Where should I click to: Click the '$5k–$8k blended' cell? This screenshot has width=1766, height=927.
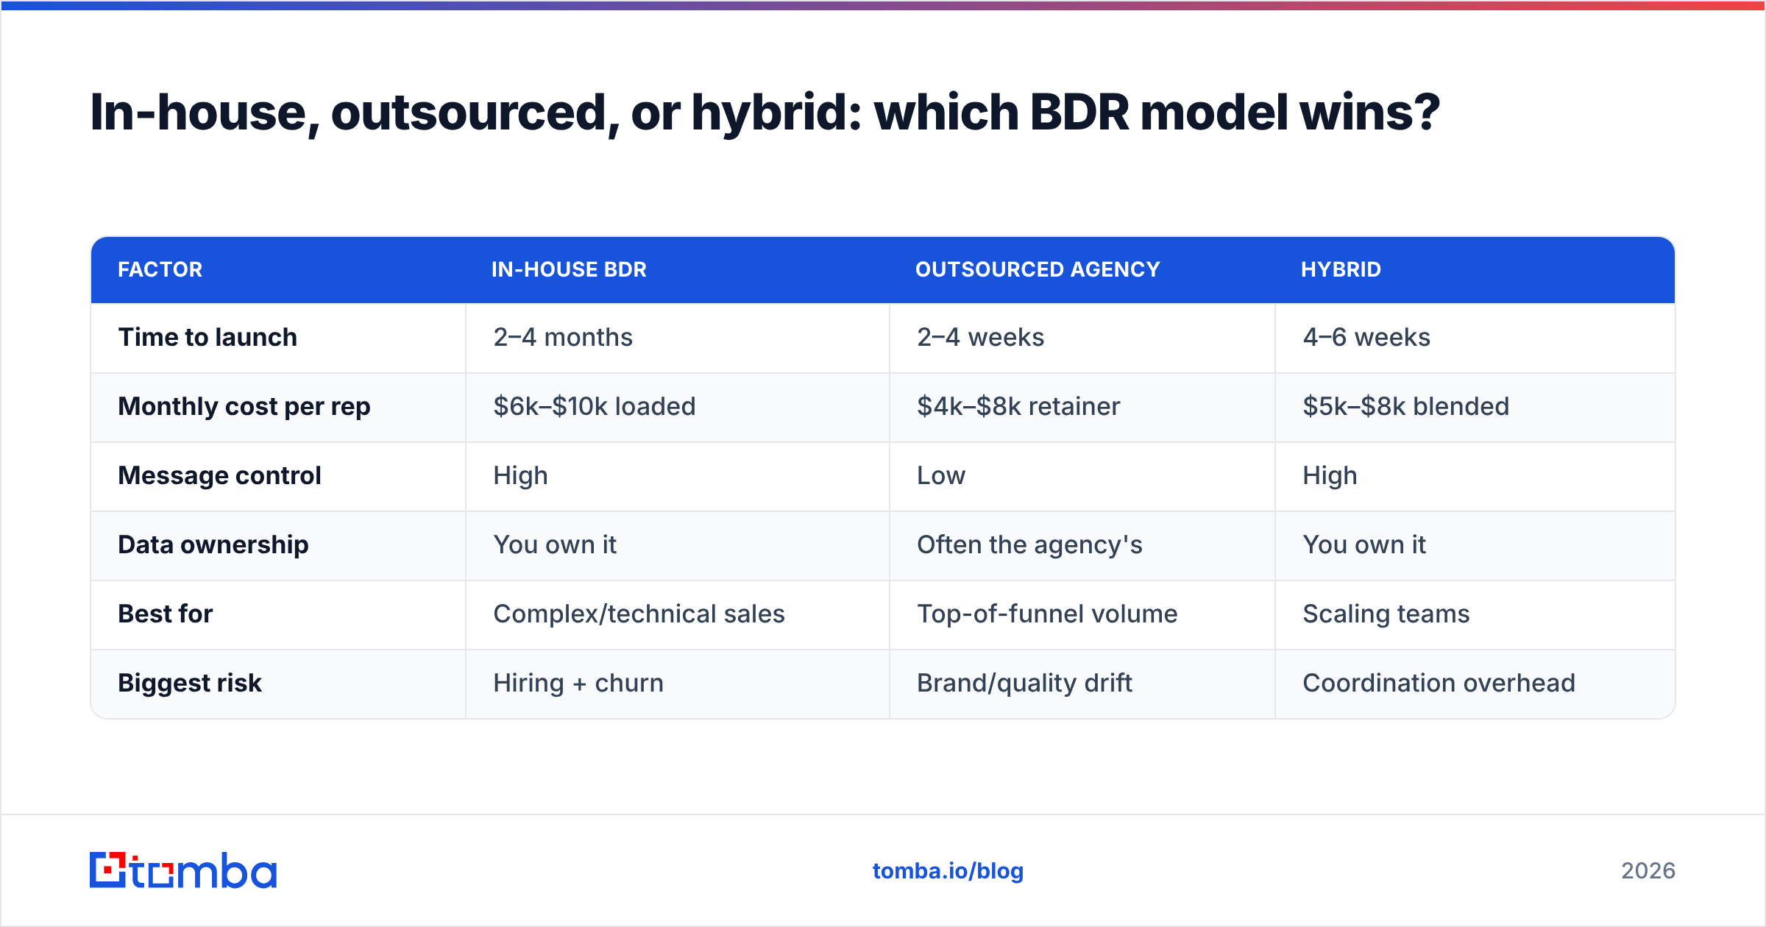point(1405,406)
